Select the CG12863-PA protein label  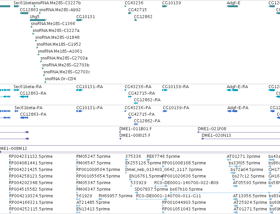point(33,114)
